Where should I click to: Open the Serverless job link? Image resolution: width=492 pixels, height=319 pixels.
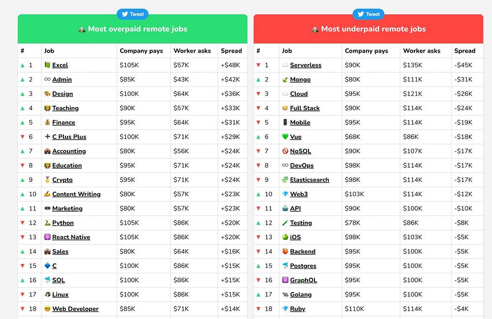[x=306, y=65]
